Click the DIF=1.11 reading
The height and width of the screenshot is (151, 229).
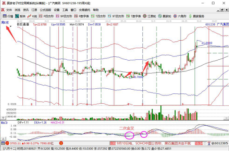[x=23, y=123]
